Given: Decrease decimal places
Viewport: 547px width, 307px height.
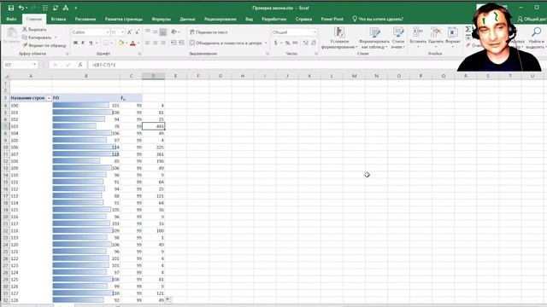Looking at the screenshot, I should point(314,43).
